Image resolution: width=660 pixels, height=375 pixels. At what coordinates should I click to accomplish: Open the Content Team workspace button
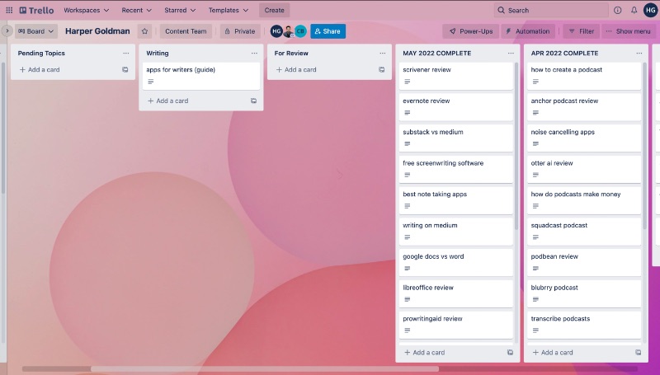point(186,31)
